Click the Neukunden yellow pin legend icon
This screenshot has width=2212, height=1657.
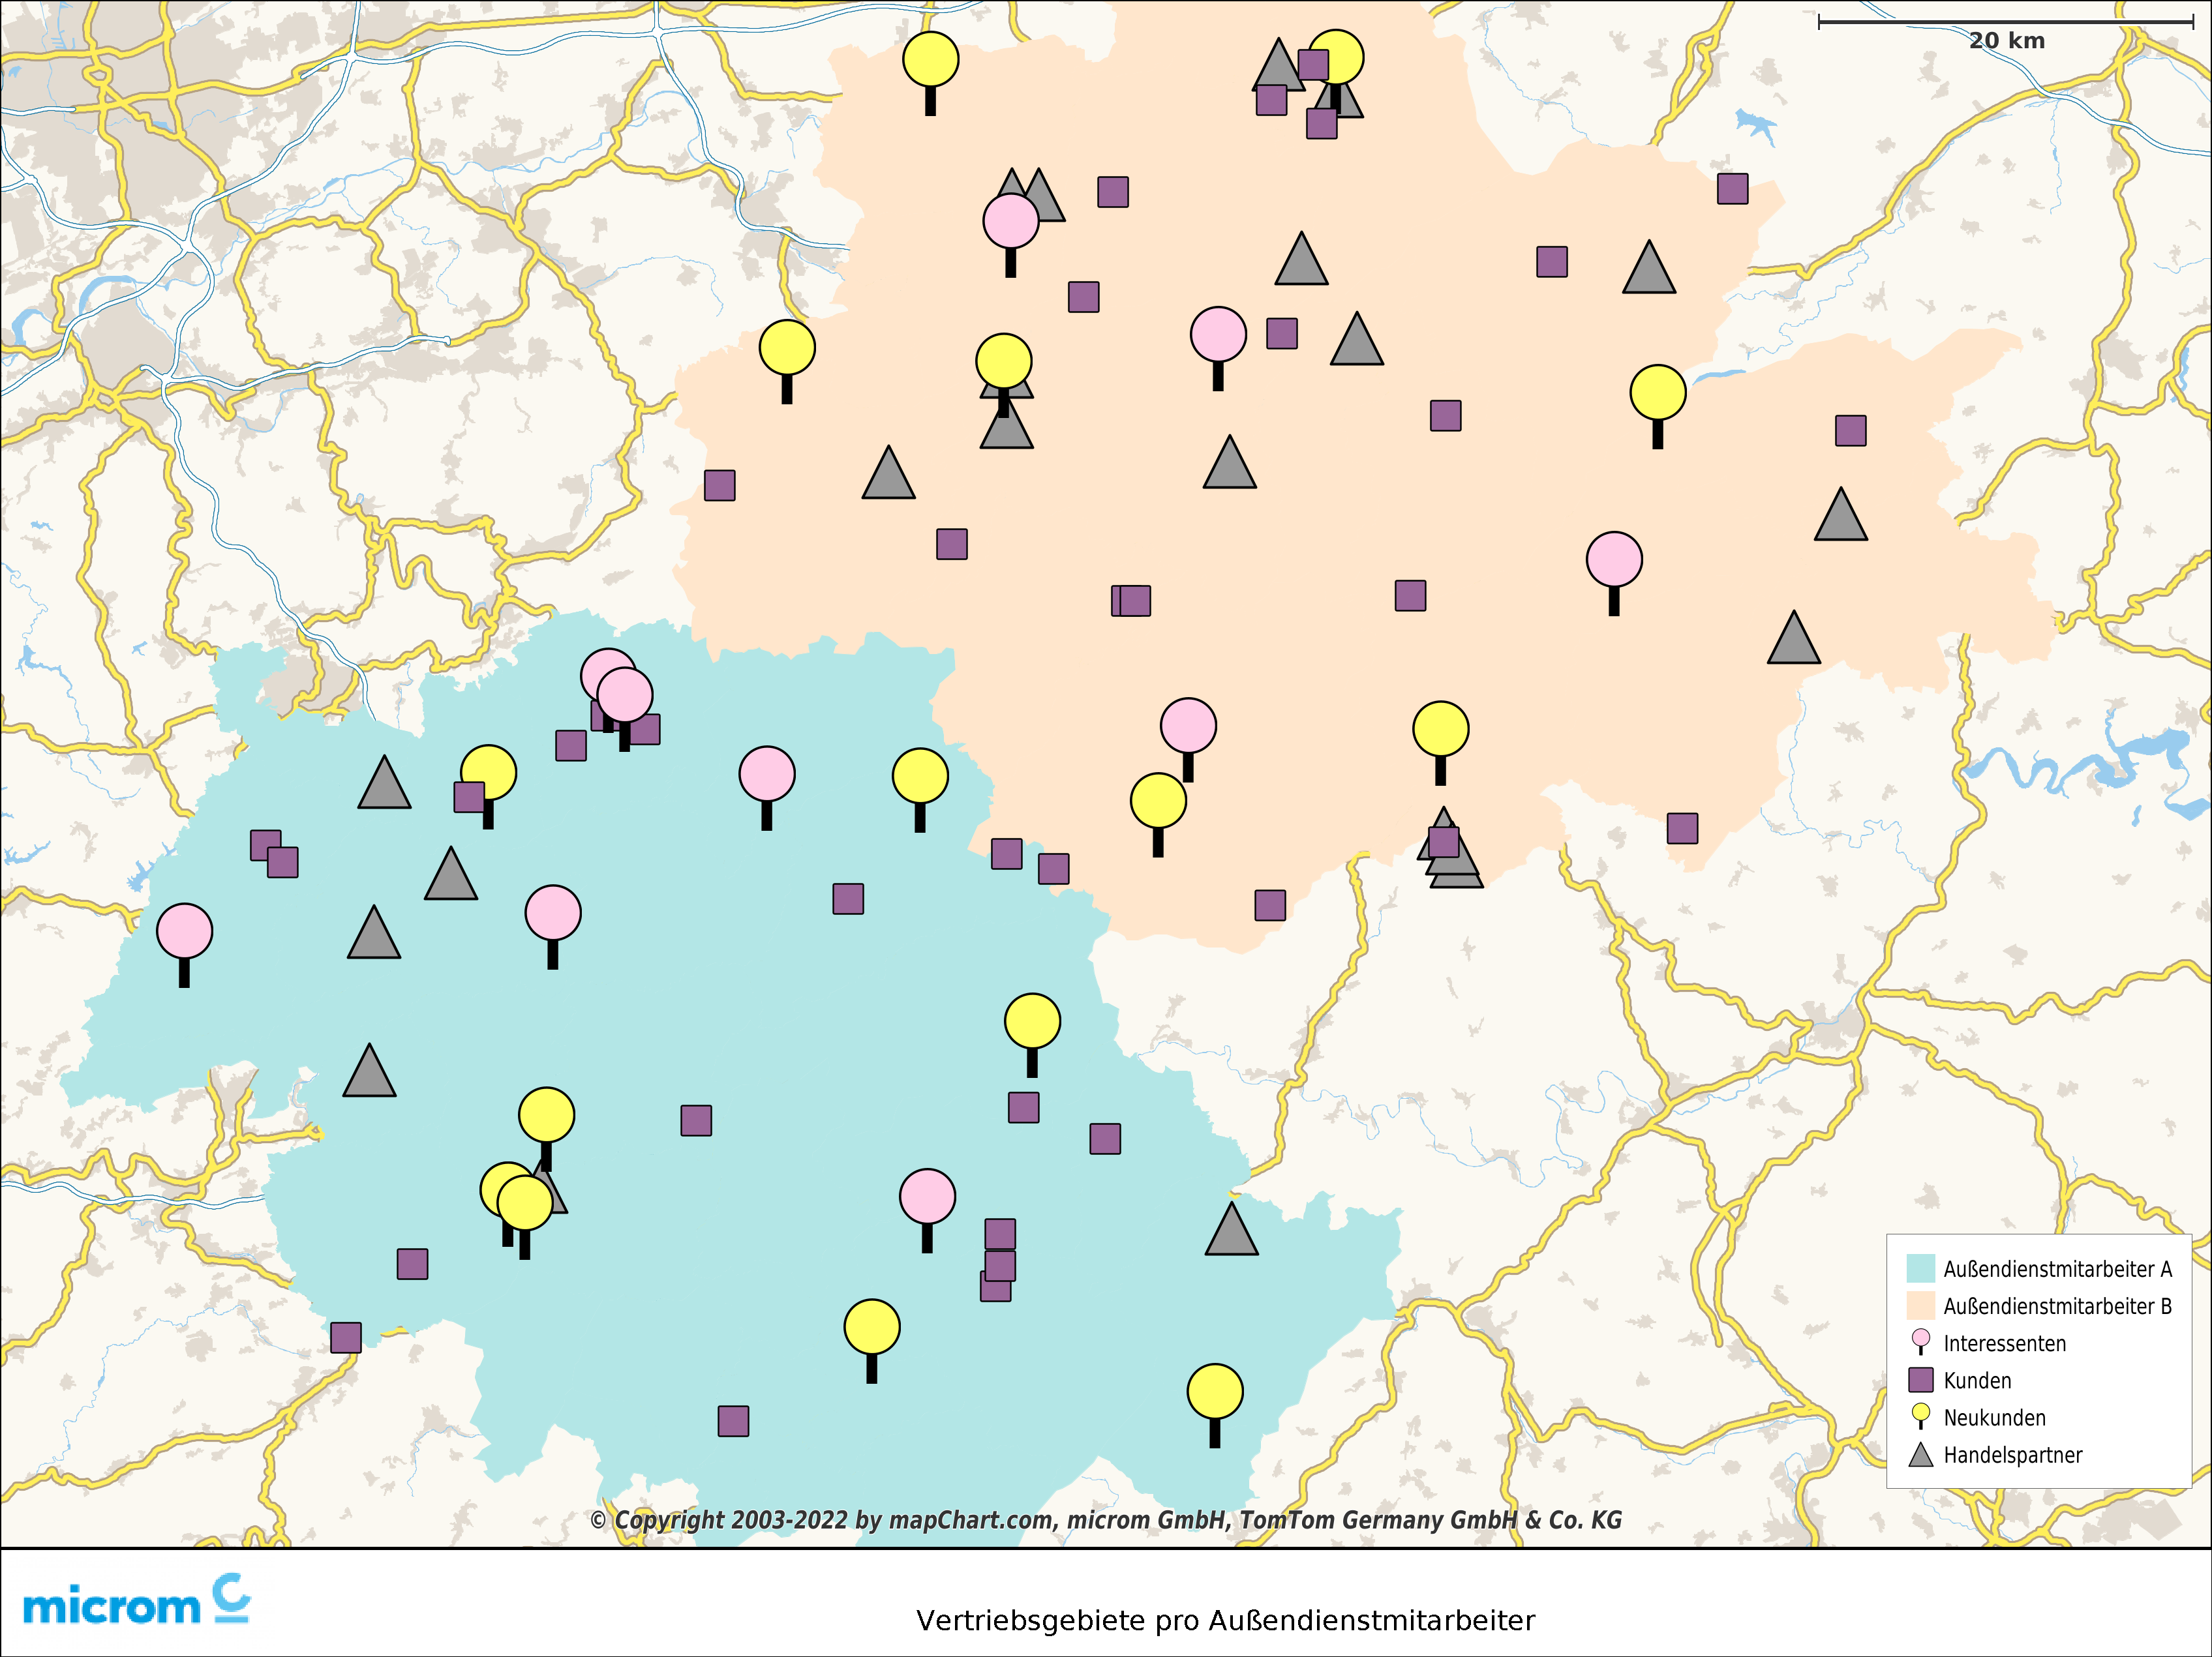pyautogui.click(x=1920, y=1416)
